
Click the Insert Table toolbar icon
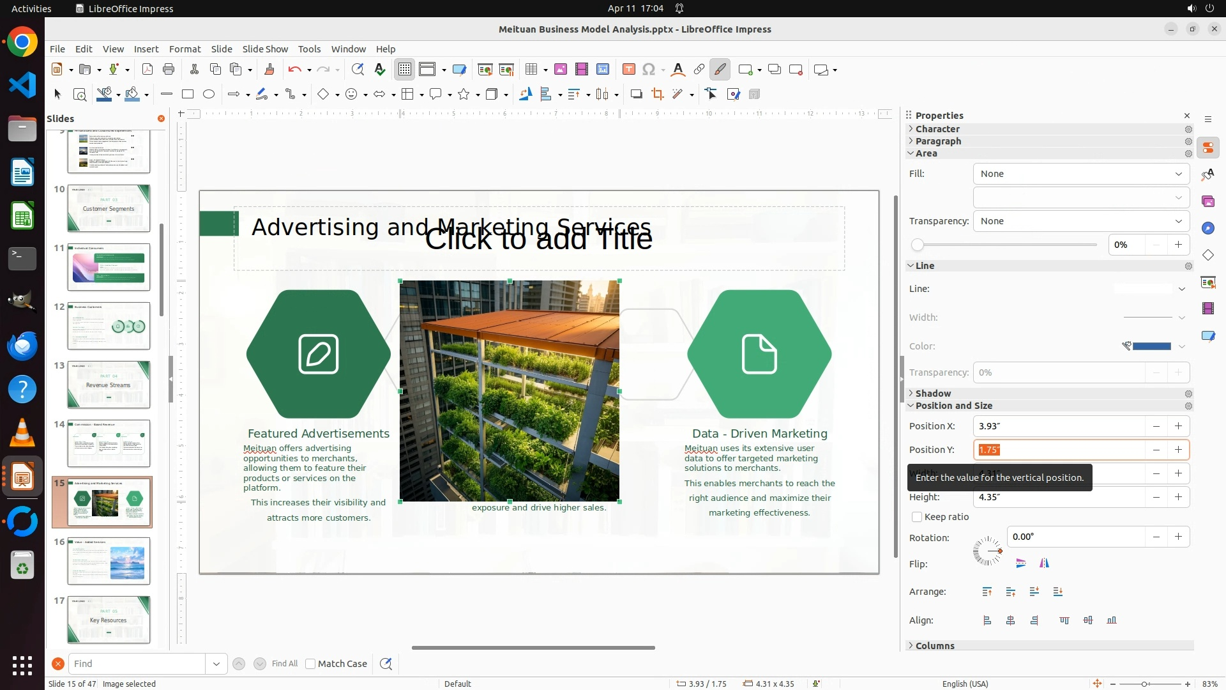click(x=531, y=70)
